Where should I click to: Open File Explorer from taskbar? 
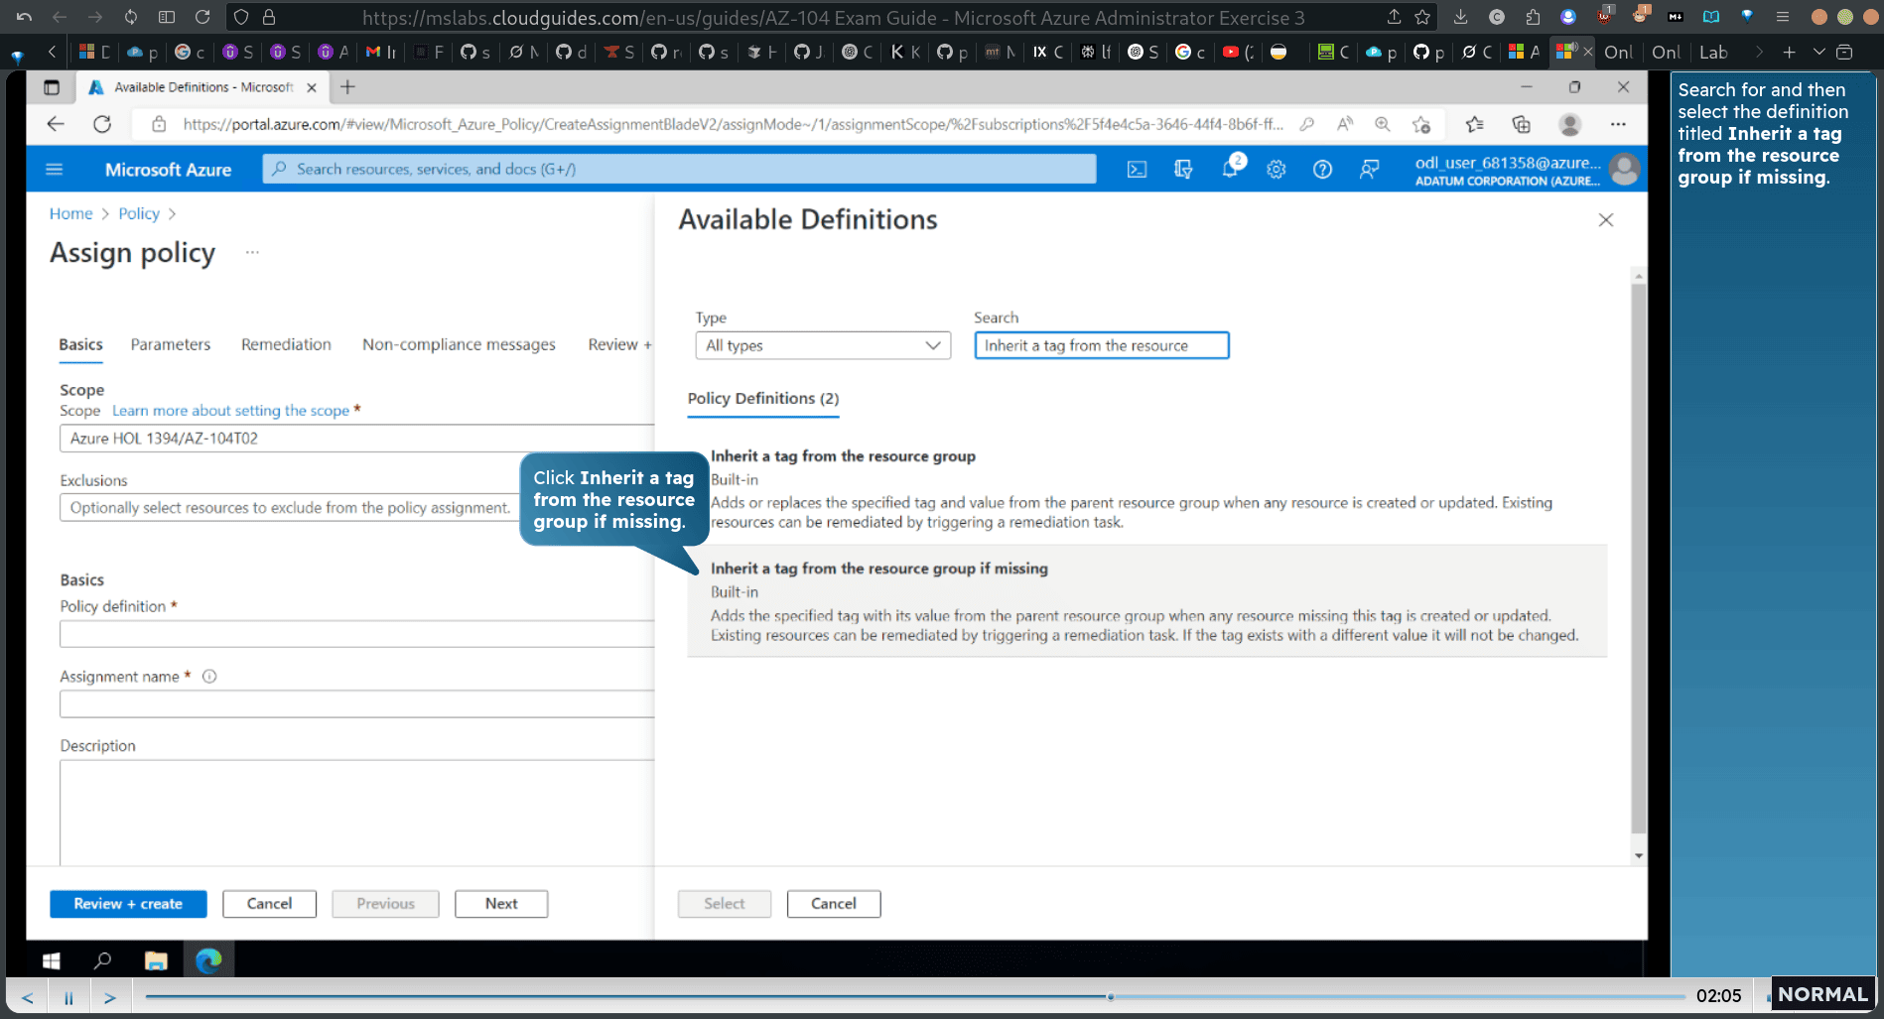coord(156,960)
